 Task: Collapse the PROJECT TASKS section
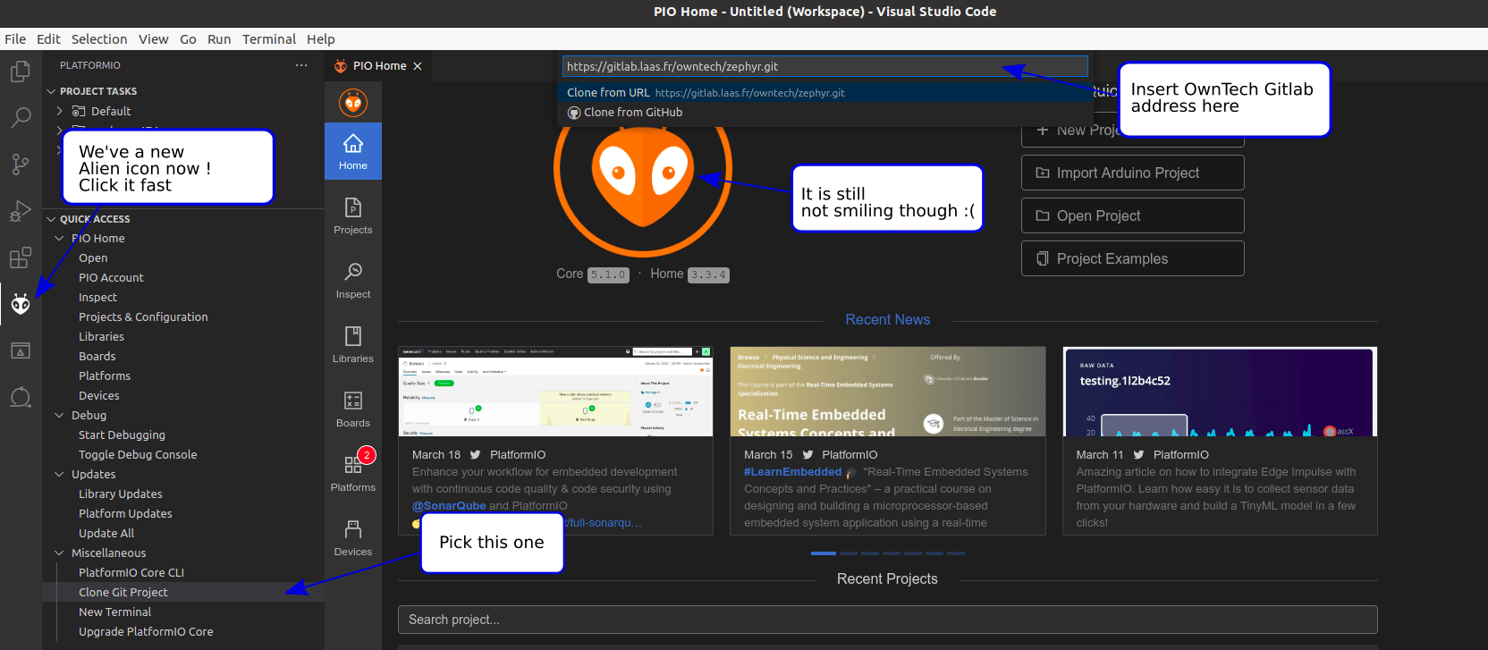tap(51, 91)
